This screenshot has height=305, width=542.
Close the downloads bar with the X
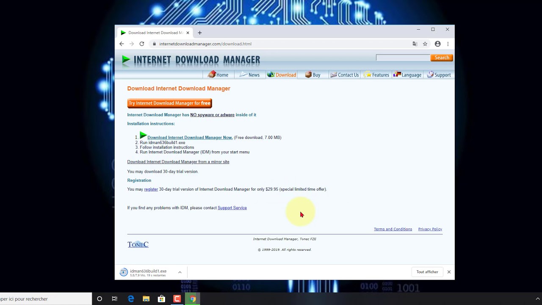click(x=449, y=272)
